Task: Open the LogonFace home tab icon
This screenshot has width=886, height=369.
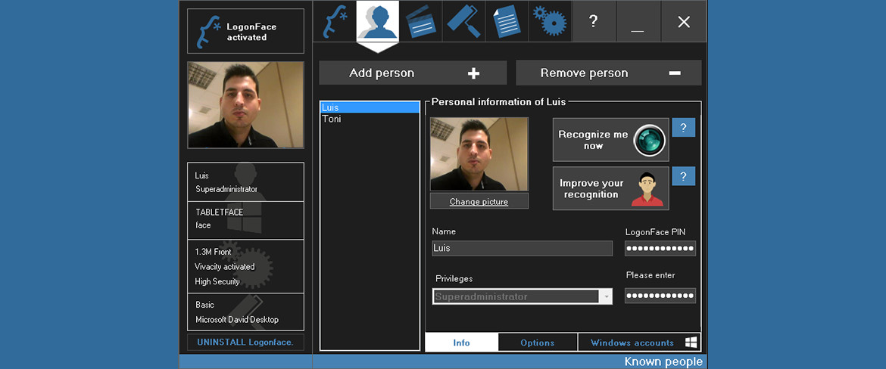Action: (335, 21)
